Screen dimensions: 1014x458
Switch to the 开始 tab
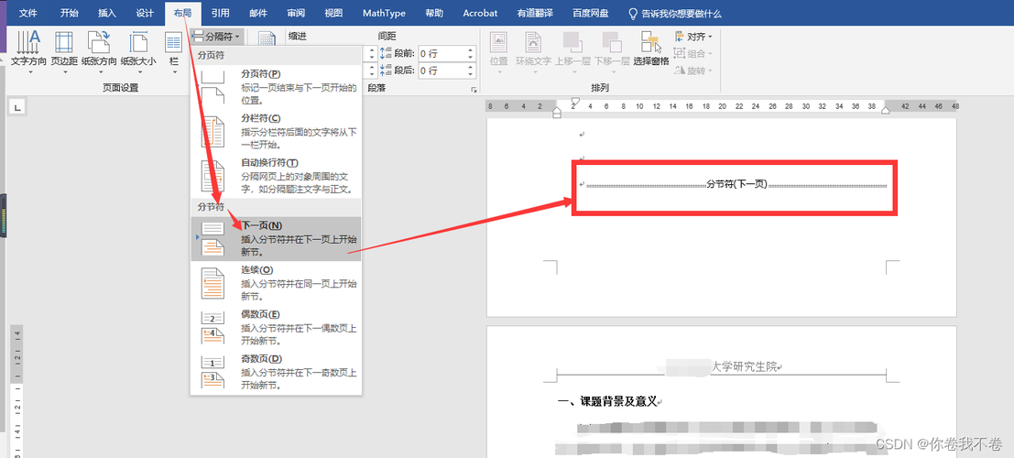(x=70, y=14)
